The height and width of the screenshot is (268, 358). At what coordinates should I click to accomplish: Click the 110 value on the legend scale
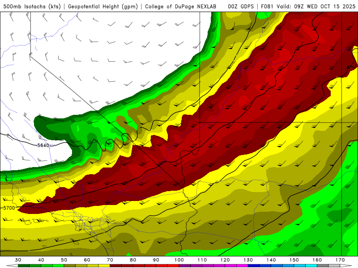click(202, 260)
